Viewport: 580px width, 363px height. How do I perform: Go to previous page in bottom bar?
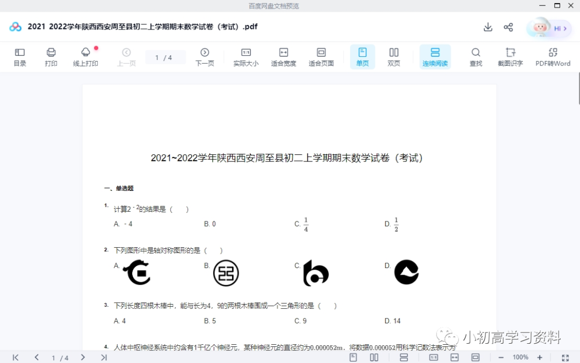coord(37,357)
